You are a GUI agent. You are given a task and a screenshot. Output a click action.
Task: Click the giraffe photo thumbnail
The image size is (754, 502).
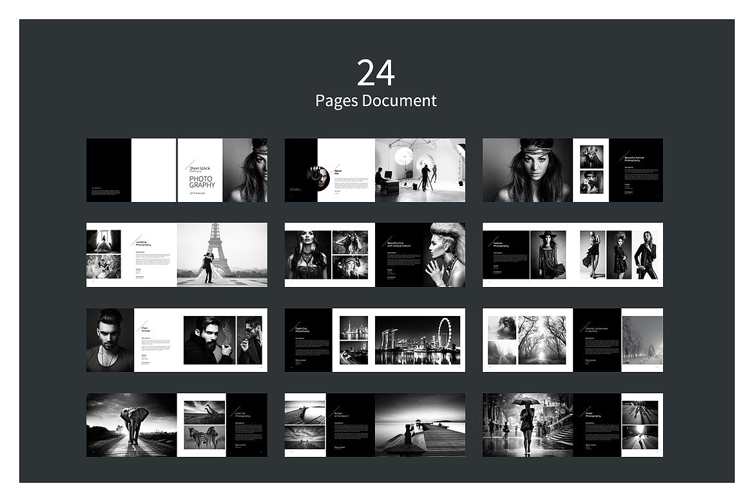pyautogui.click(x=204, y=412)
